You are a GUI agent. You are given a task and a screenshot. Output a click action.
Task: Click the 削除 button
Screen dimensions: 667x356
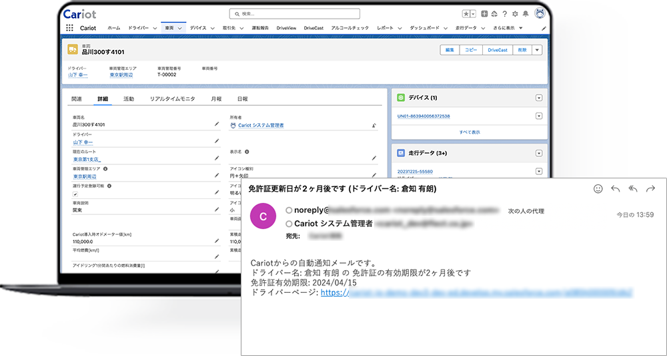pos(522,50)
